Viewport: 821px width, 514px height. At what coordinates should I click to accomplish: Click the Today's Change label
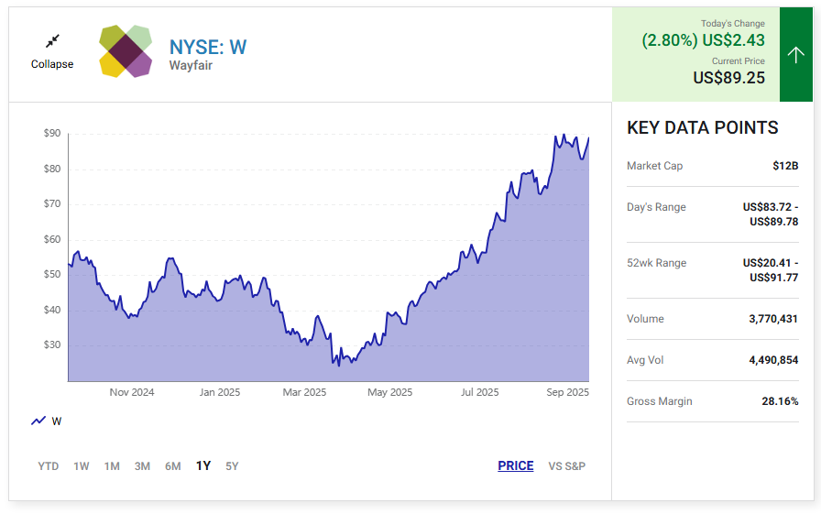tap(732, 24)
